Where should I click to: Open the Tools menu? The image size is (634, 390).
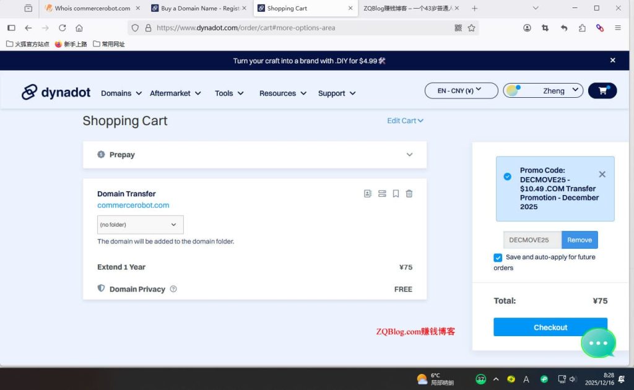tap(229, 93)
